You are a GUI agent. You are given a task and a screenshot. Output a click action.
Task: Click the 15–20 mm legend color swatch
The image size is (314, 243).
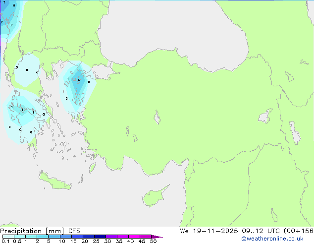[x=77, y=237]
